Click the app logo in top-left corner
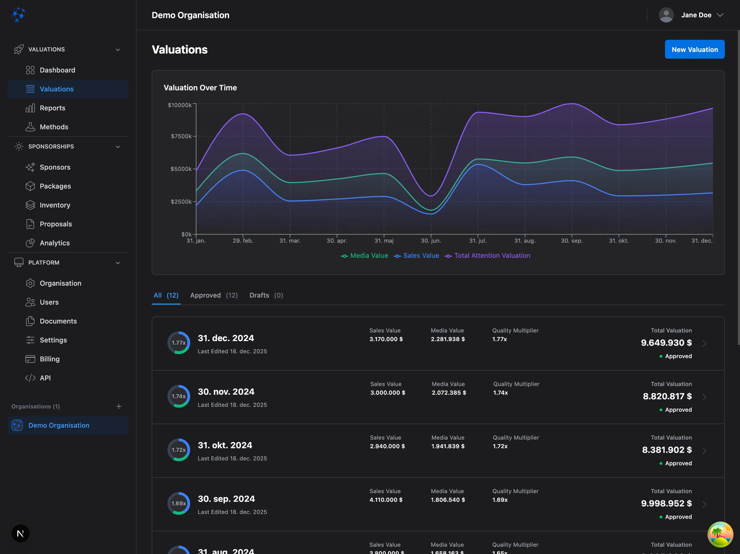Image resolution: width=740 pixels, height=554 pixels. pos(18,15)
